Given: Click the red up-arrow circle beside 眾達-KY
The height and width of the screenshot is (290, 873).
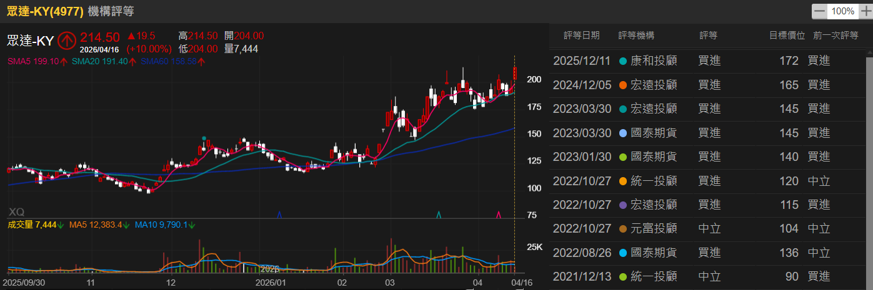Looking at the screenshot, I should (x=66, y=41).
